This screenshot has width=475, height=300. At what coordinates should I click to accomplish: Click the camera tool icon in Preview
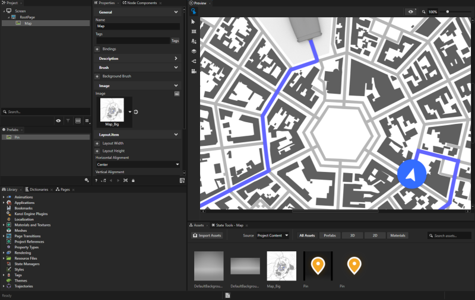(194, 71)
